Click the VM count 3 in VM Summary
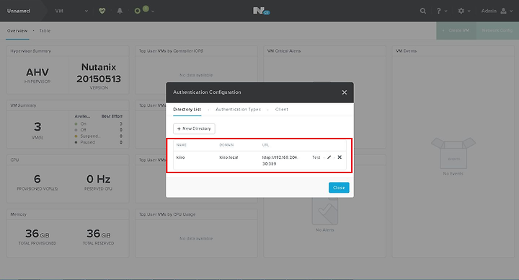The height and width of the screenshot is (280, 519). [37, 126]
